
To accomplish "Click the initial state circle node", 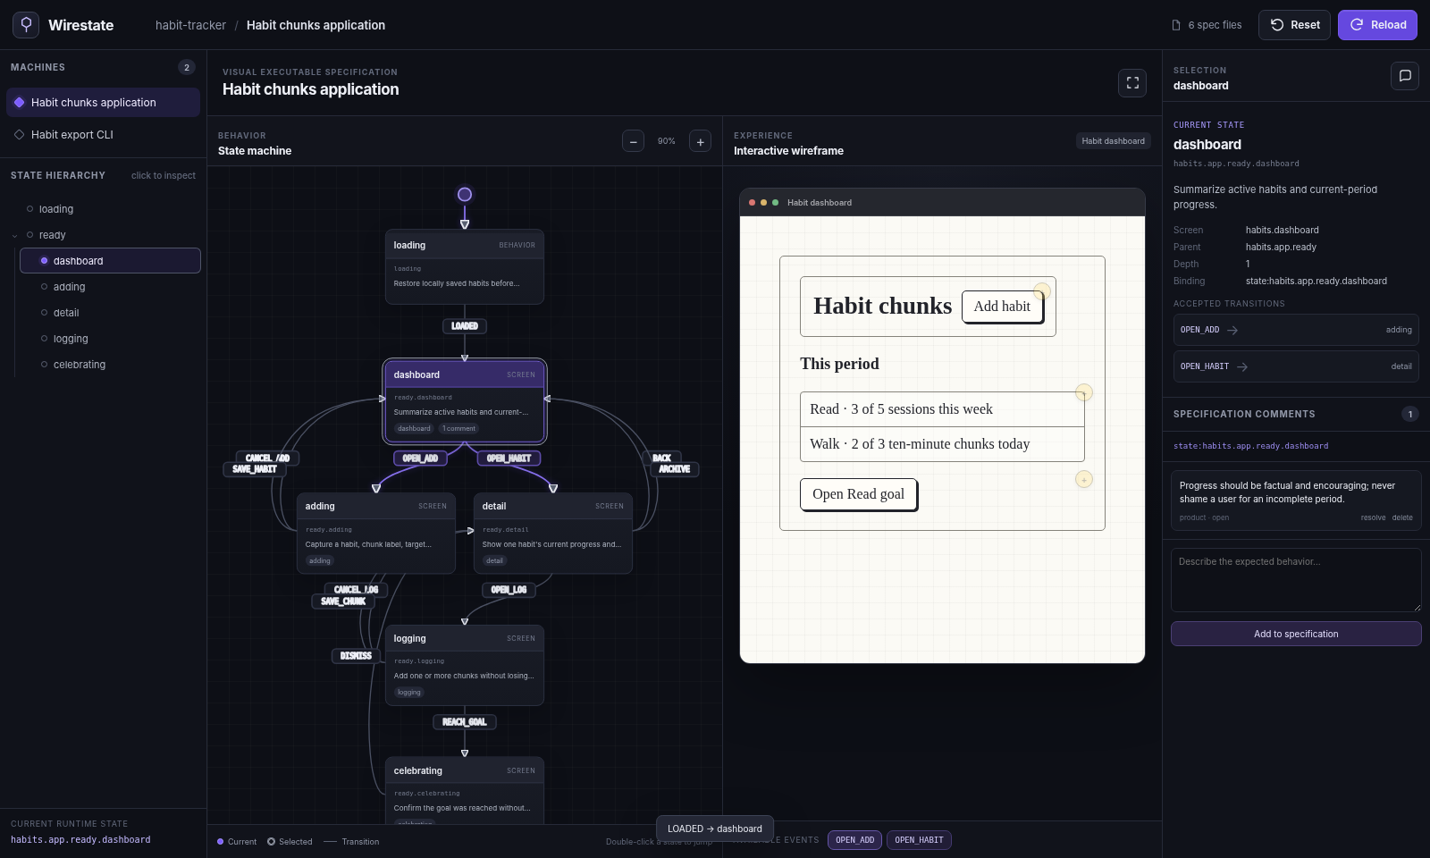I will 465,195.
